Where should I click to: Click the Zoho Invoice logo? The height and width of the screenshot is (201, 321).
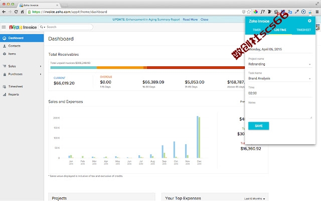point(23,27)
